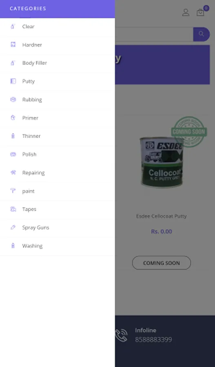The width and height of the screenshot is (215, 367).
Task: Select the Tapes category
Action: [58, 209]
